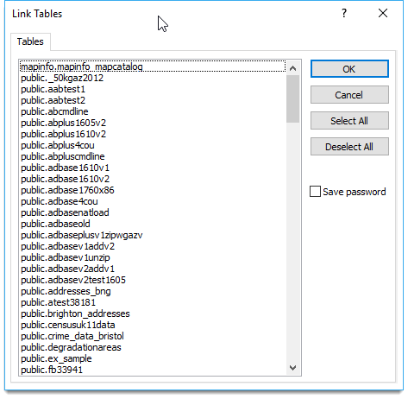The width and height of the screenshot is (408, 399).
Task: Click the scroll up arrow in table list
Action: 292,68
